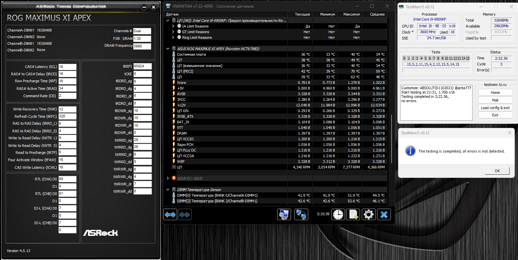This screenshot has width=518, height=260.
Task: Click the logging sheet icon with green plus
Action: pyautogui.click(x=353, y=215)
